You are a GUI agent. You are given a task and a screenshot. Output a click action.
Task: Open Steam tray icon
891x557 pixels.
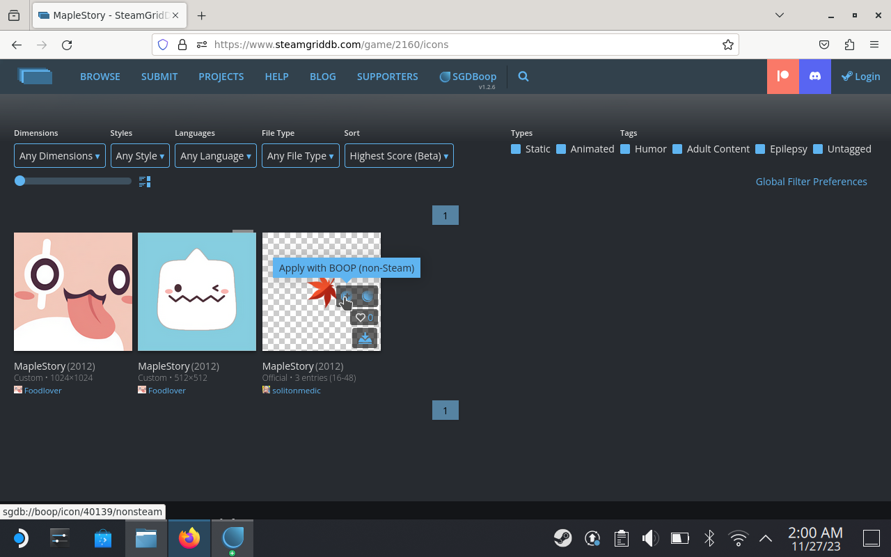pyautogui.click(x=562, y=538)
